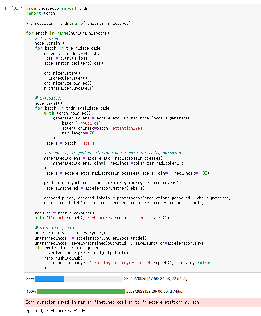Click the 'predictions_gathered = accelerator.gather' line
The width and height of the screenshot is (261, 316).
(111, 183)
